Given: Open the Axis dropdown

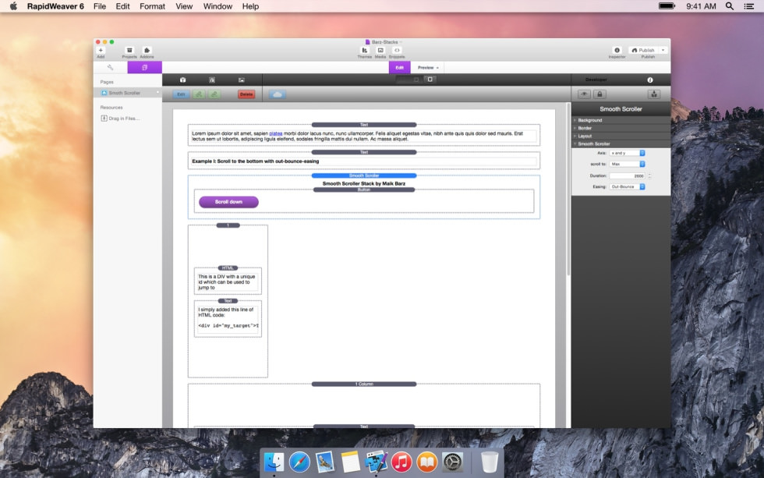Looking at the screenshot, I should [x=628, y=153].
